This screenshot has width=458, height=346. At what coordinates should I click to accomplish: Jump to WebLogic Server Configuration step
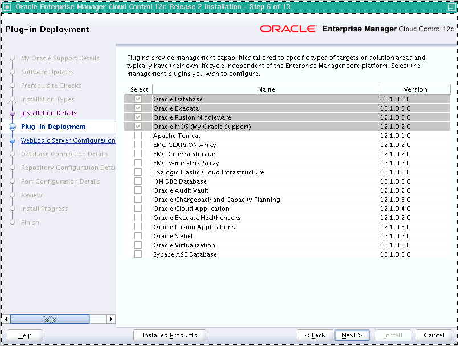(x=68, y=140)
